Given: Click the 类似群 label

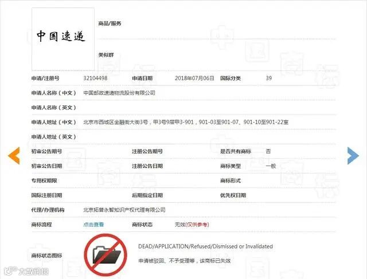Looking at the screenshot, I should click(106, 55).
